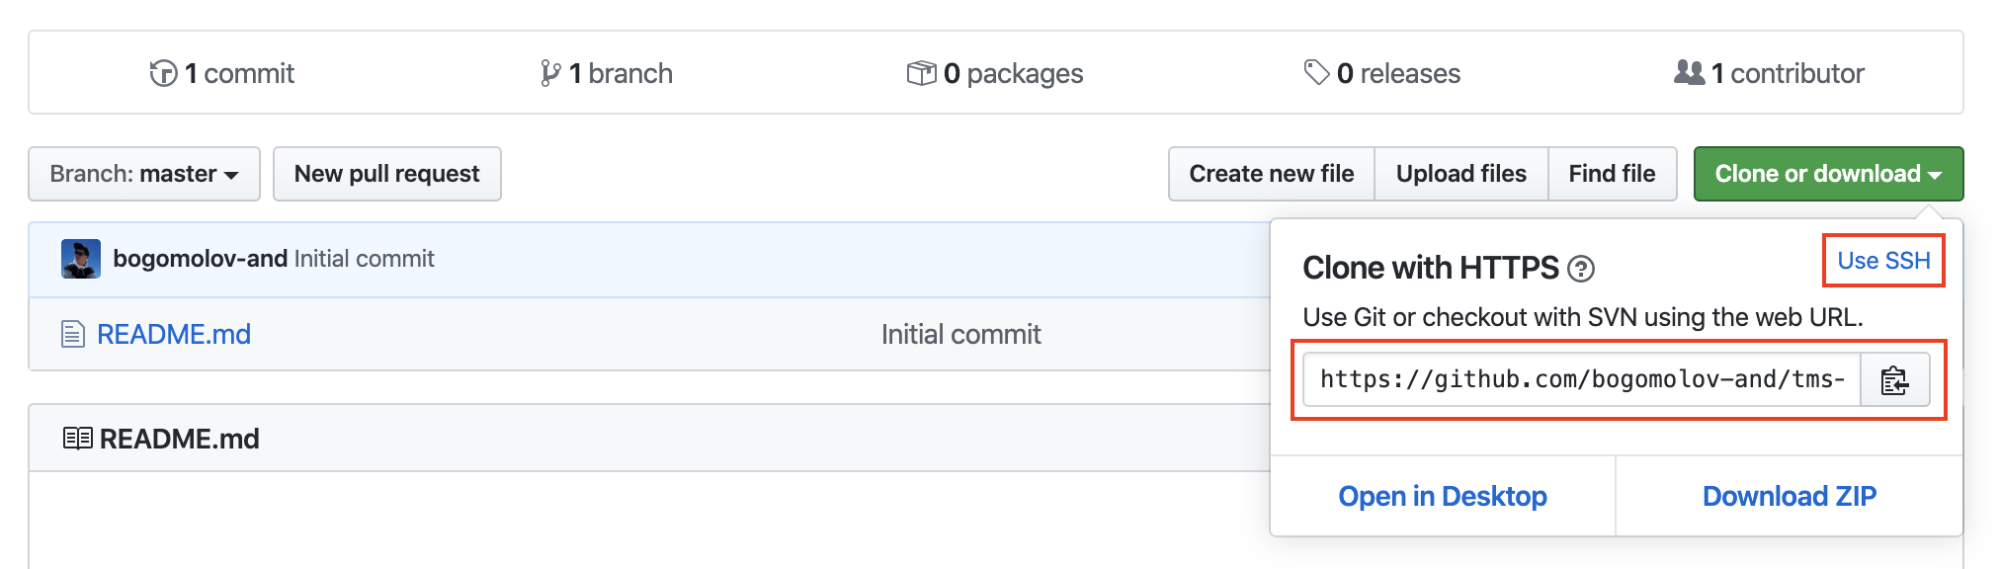
Task: Click the packages box icon
Action: point(921,73)
